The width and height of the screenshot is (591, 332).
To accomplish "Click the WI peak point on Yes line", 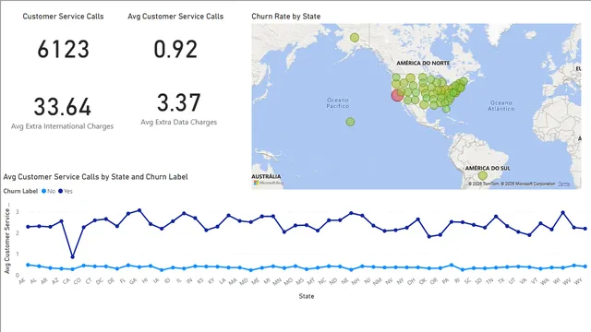I will (x=563, y=213).
